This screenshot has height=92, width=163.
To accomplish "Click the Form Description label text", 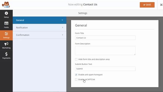I will click(83, 44).
